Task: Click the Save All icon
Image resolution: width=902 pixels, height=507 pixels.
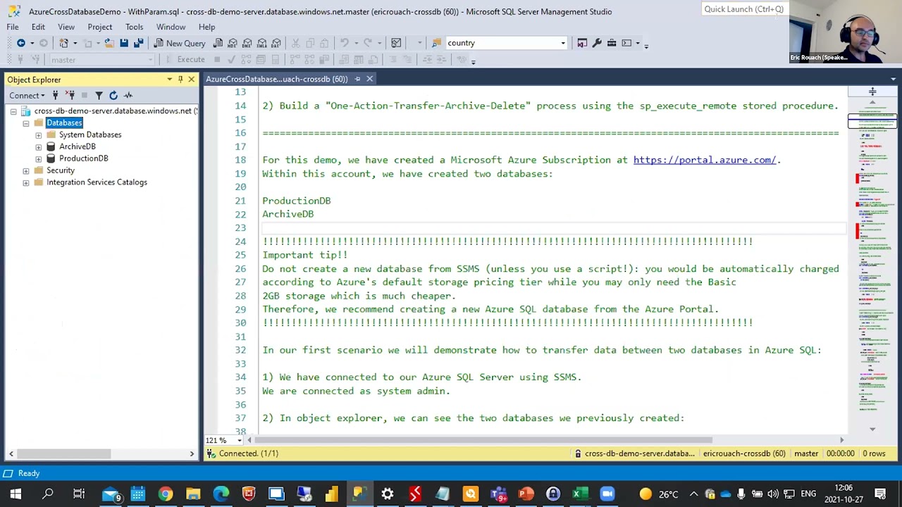Action: 138,43
